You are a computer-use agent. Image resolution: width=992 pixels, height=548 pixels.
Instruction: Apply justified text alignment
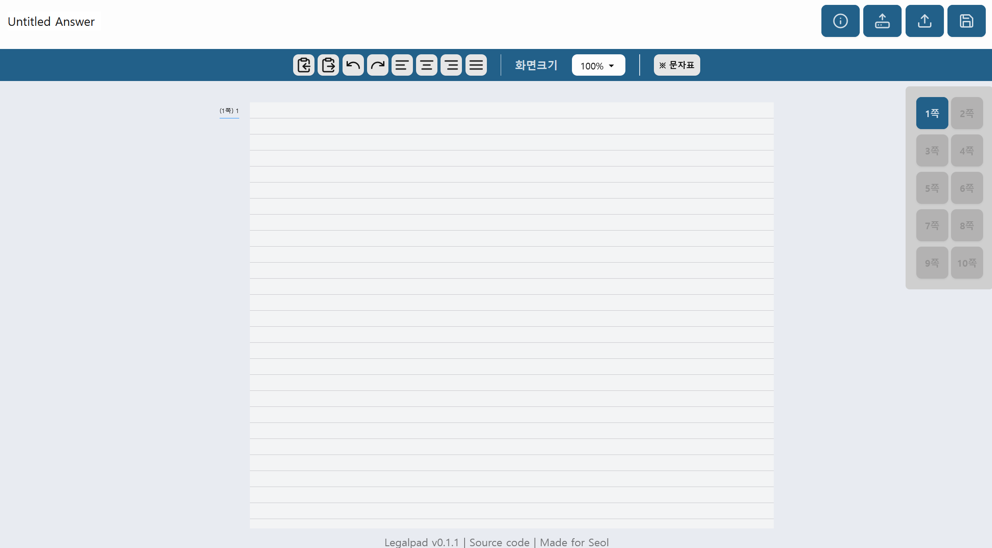[476, 65]
